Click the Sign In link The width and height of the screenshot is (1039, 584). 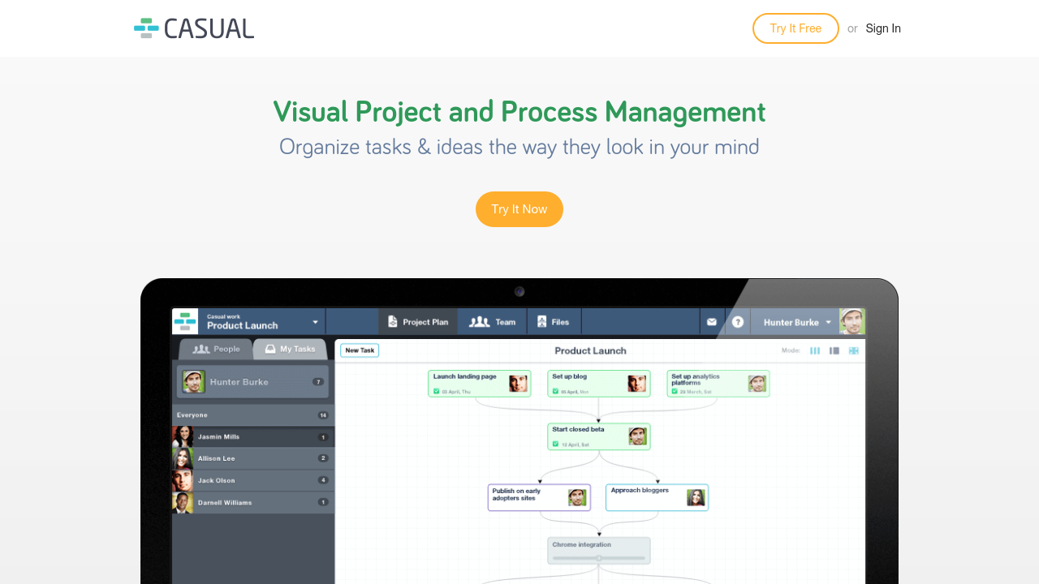point(883,28)
